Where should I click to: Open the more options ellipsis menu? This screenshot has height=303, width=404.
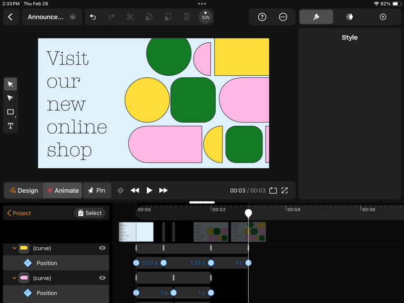(x=283, y=17)
